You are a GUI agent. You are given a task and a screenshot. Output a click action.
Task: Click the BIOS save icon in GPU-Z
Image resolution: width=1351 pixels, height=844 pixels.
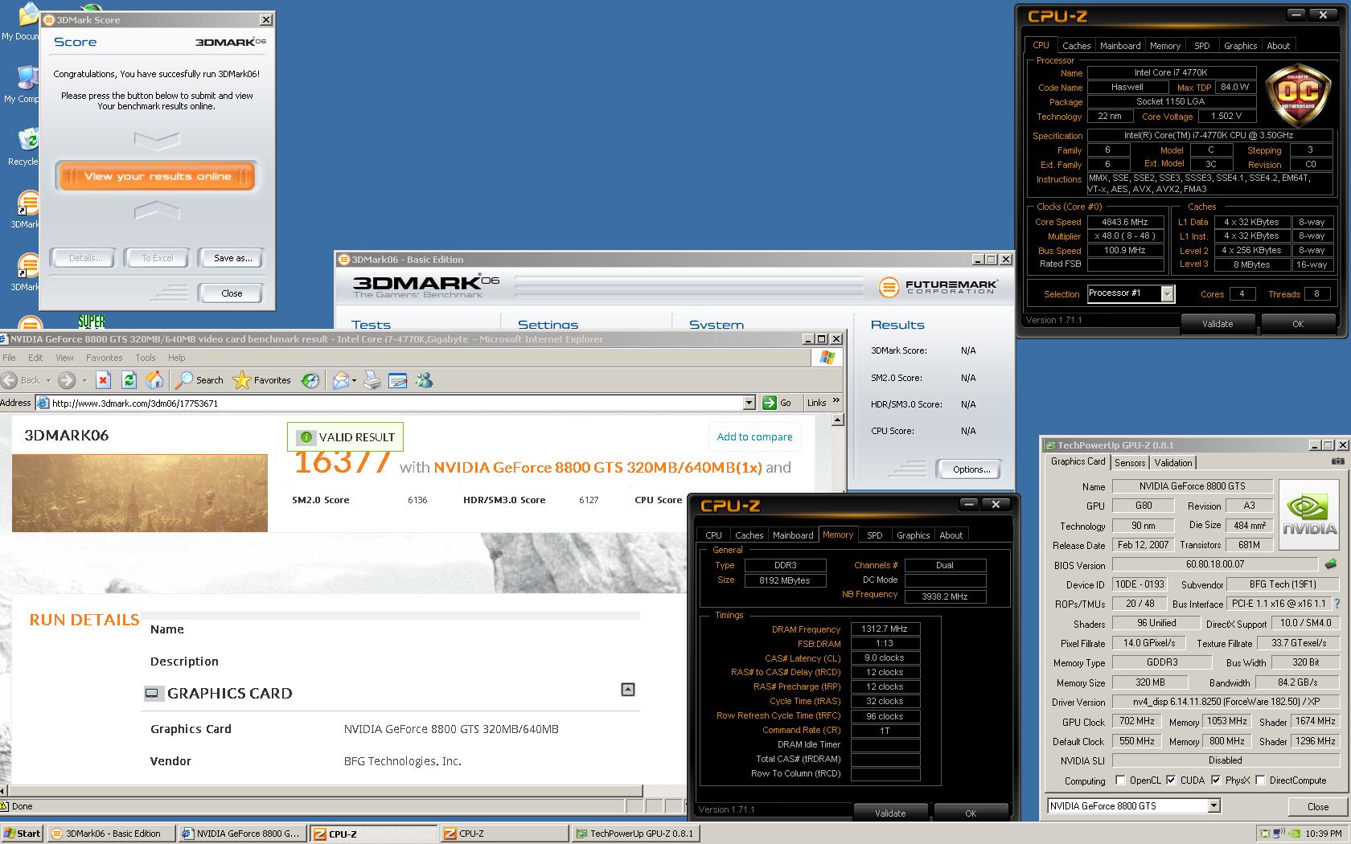1331,564
